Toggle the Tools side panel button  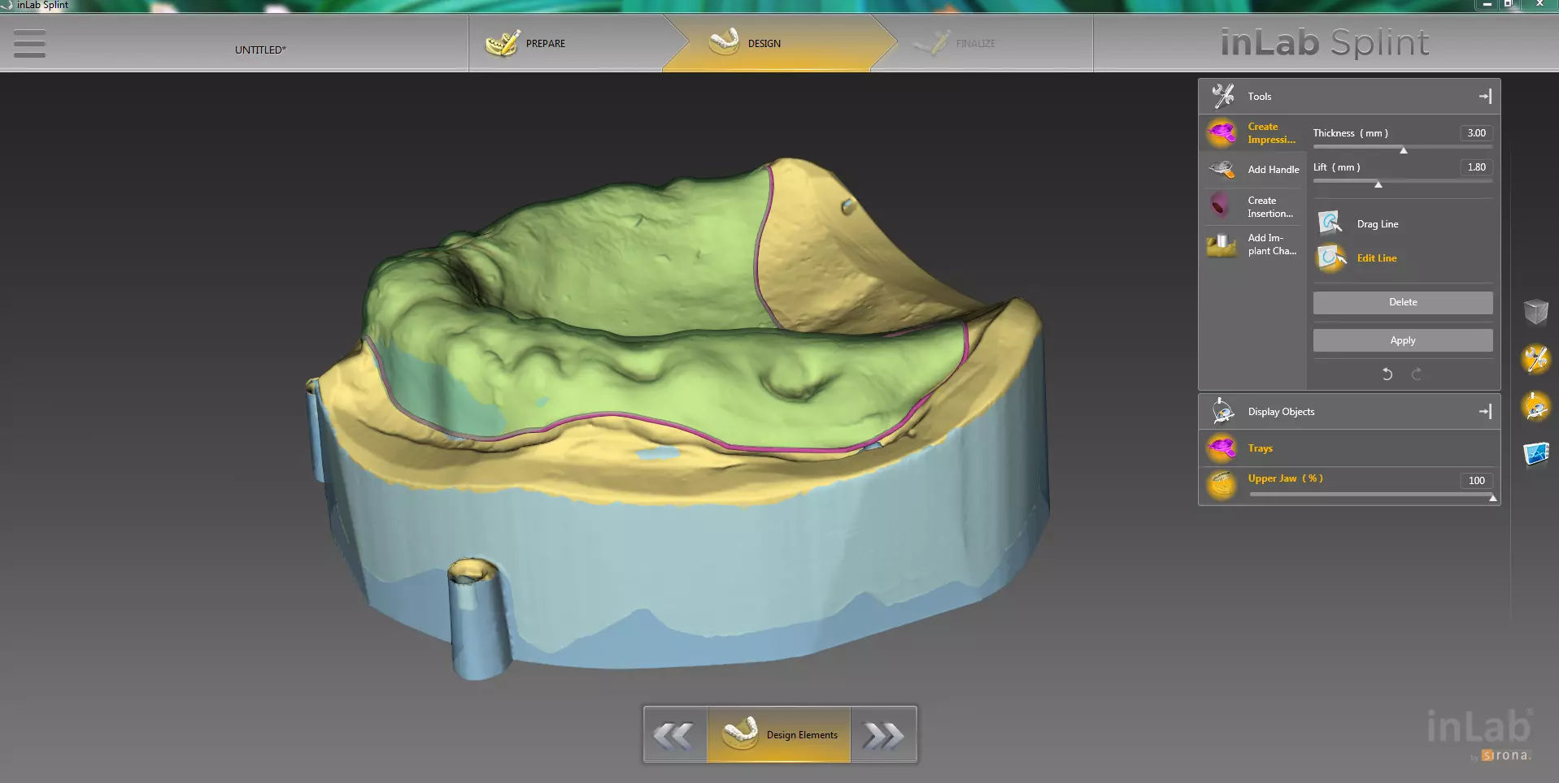1535,359
